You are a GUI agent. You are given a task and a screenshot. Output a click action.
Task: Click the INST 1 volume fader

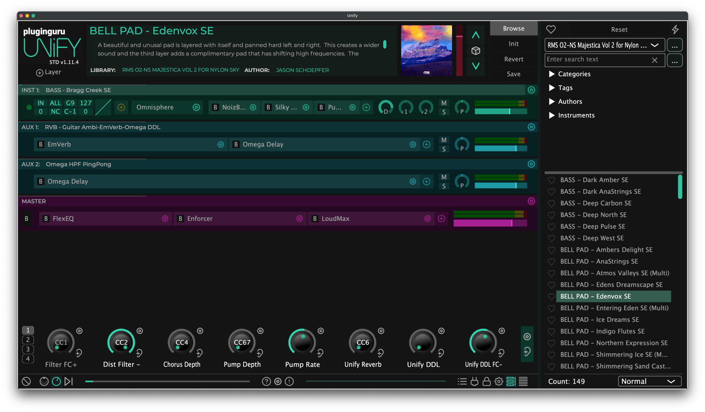[x=501, y=111]
